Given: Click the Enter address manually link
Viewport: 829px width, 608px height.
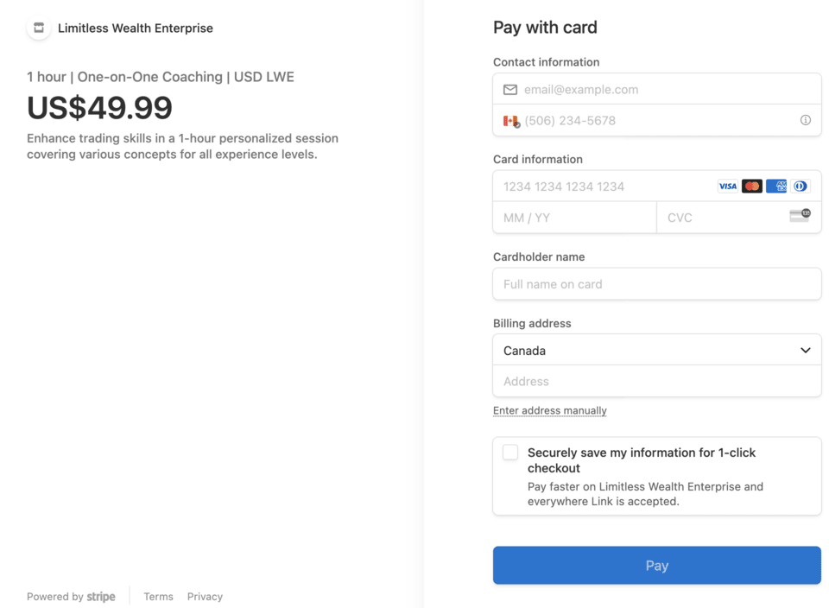Looking at the screenshot, I should [550, 411].
